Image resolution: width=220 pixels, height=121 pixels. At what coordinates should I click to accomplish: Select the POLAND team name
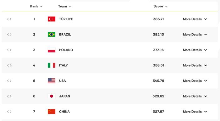(x=66, y=50)
